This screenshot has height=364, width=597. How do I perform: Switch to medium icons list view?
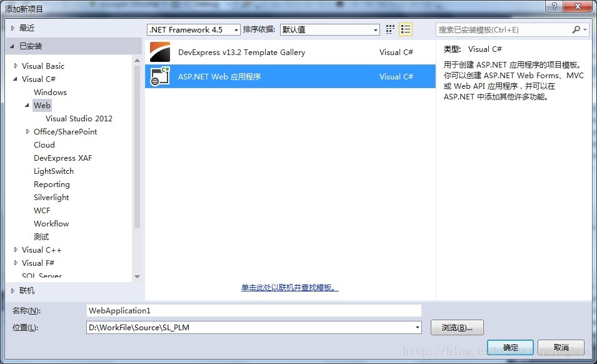point(406,29)
